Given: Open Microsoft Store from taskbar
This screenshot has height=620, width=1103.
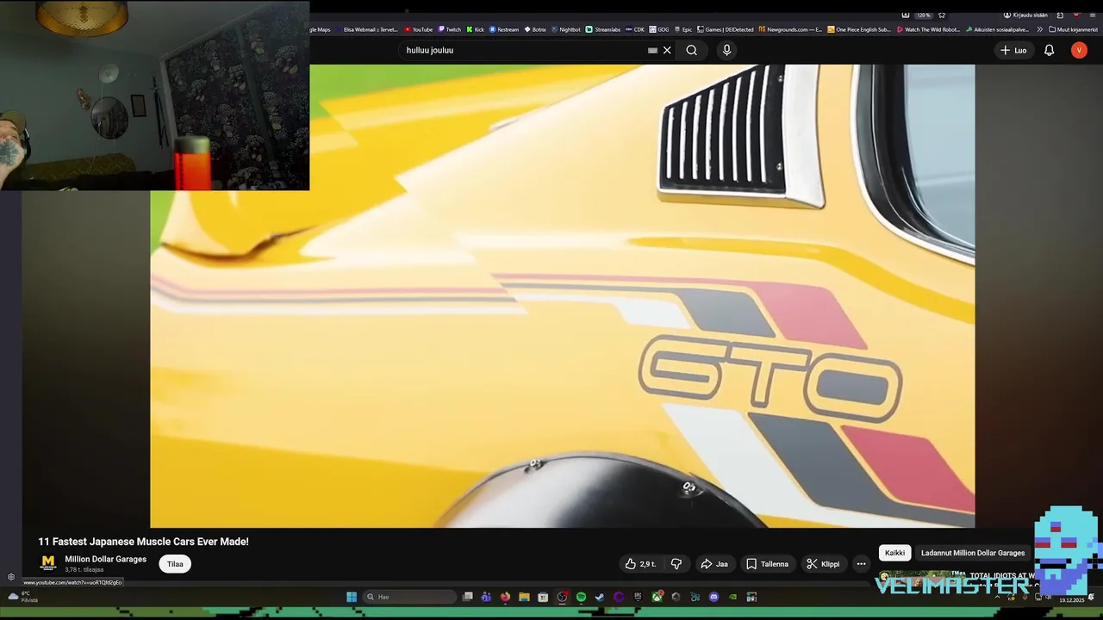Looking at the screenshot, I should [543, 597].
